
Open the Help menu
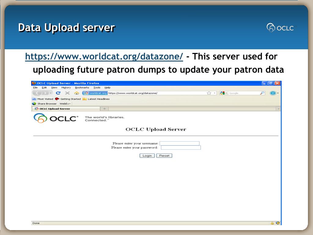coord(107,88)
